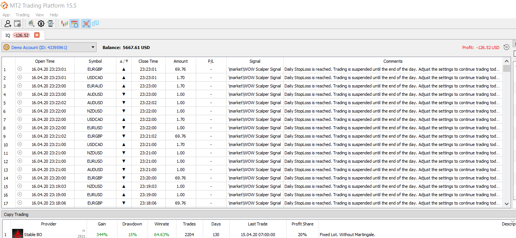Click the 64.63% winrate value
The image size is (516, 238).
(162, 235)
